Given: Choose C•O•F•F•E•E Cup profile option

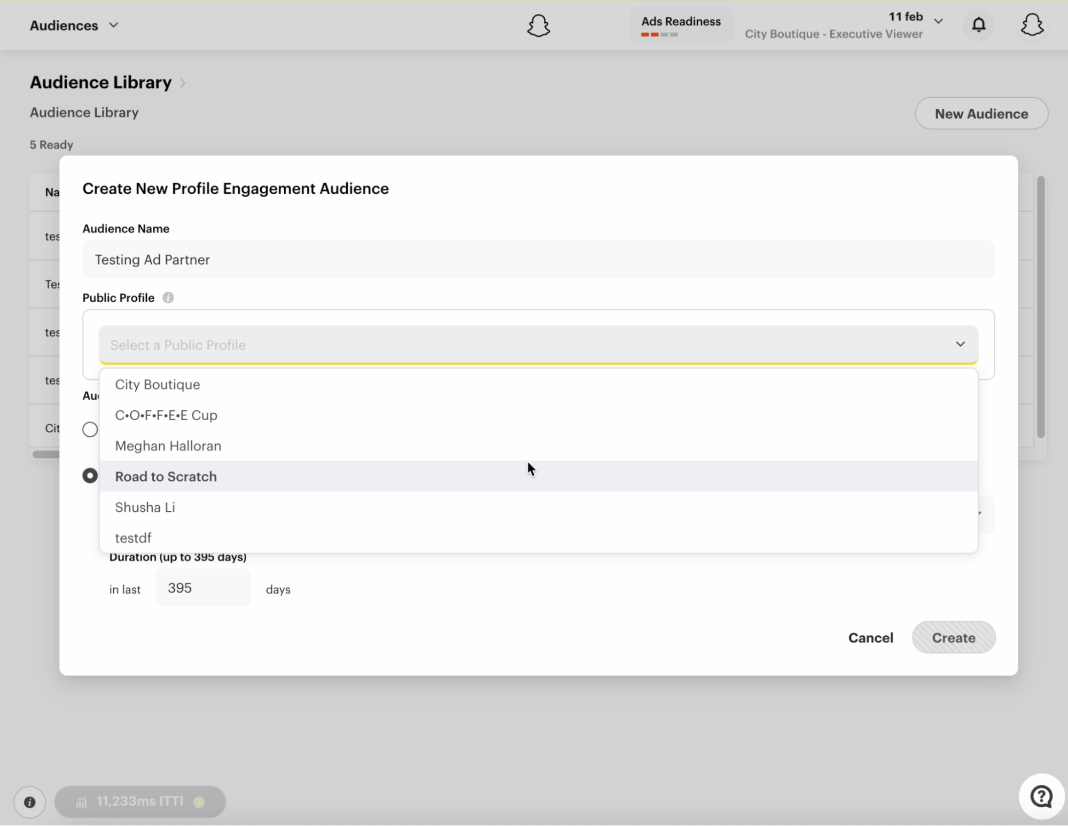Looking at the screenshot, I should (x=538, y=415).
